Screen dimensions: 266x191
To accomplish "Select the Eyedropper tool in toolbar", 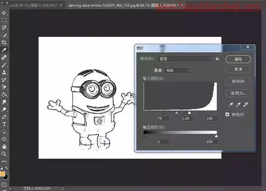I will 4,50.
